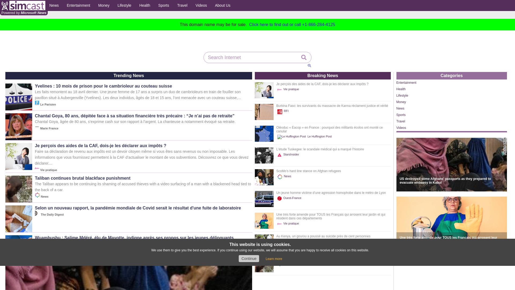This screenshot has height=290, width=515.
Task: Open the Money menu item
Action: (104, 5)
